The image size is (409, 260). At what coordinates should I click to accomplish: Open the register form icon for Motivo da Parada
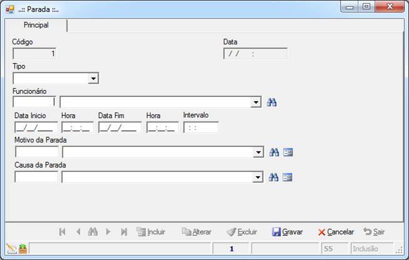tap(288, 152)
